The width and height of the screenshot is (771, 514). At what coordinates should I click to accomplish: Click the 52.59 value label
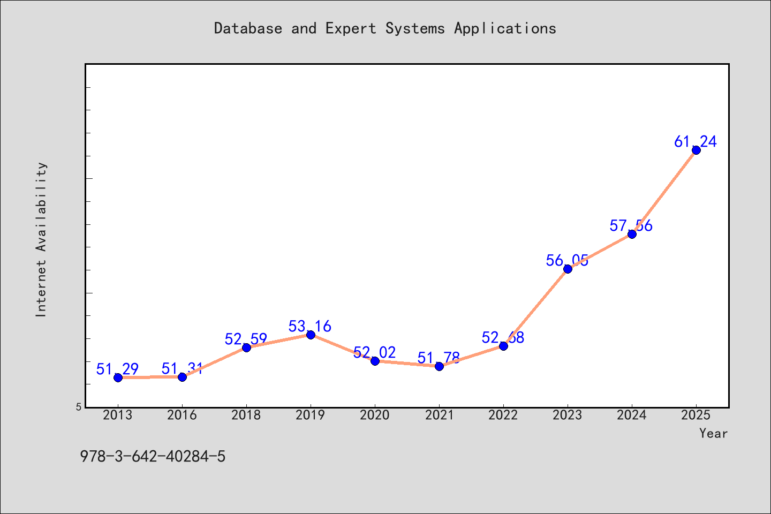[246, 339]
